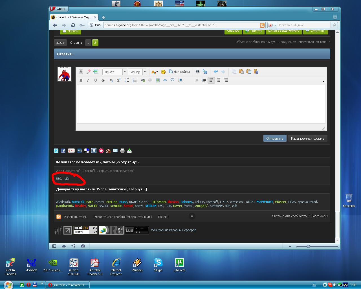Align text left in editor
The width and height of the screenshot is (361, 289).
(211, 80)
